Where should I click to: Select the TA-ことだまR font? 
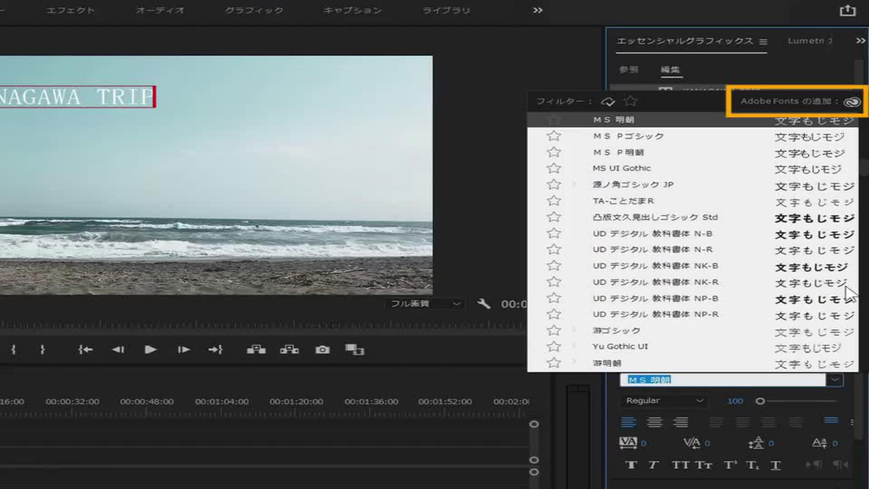(623, 201)
